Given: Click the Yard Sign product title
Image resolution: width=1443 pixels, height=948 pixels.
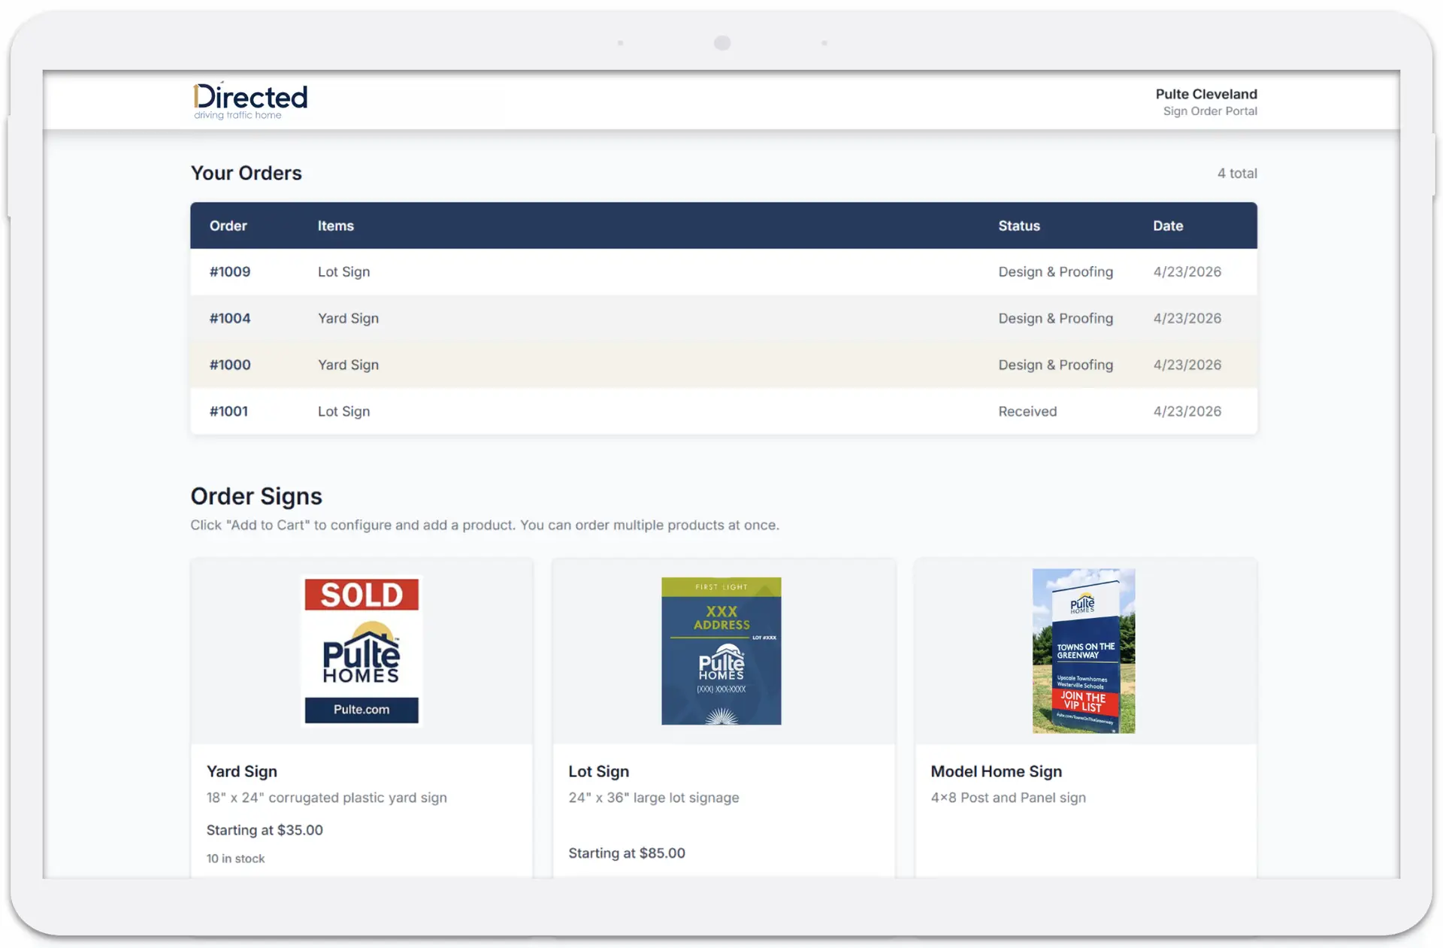Looking at the screenshot, I should (x=241, y=771).
